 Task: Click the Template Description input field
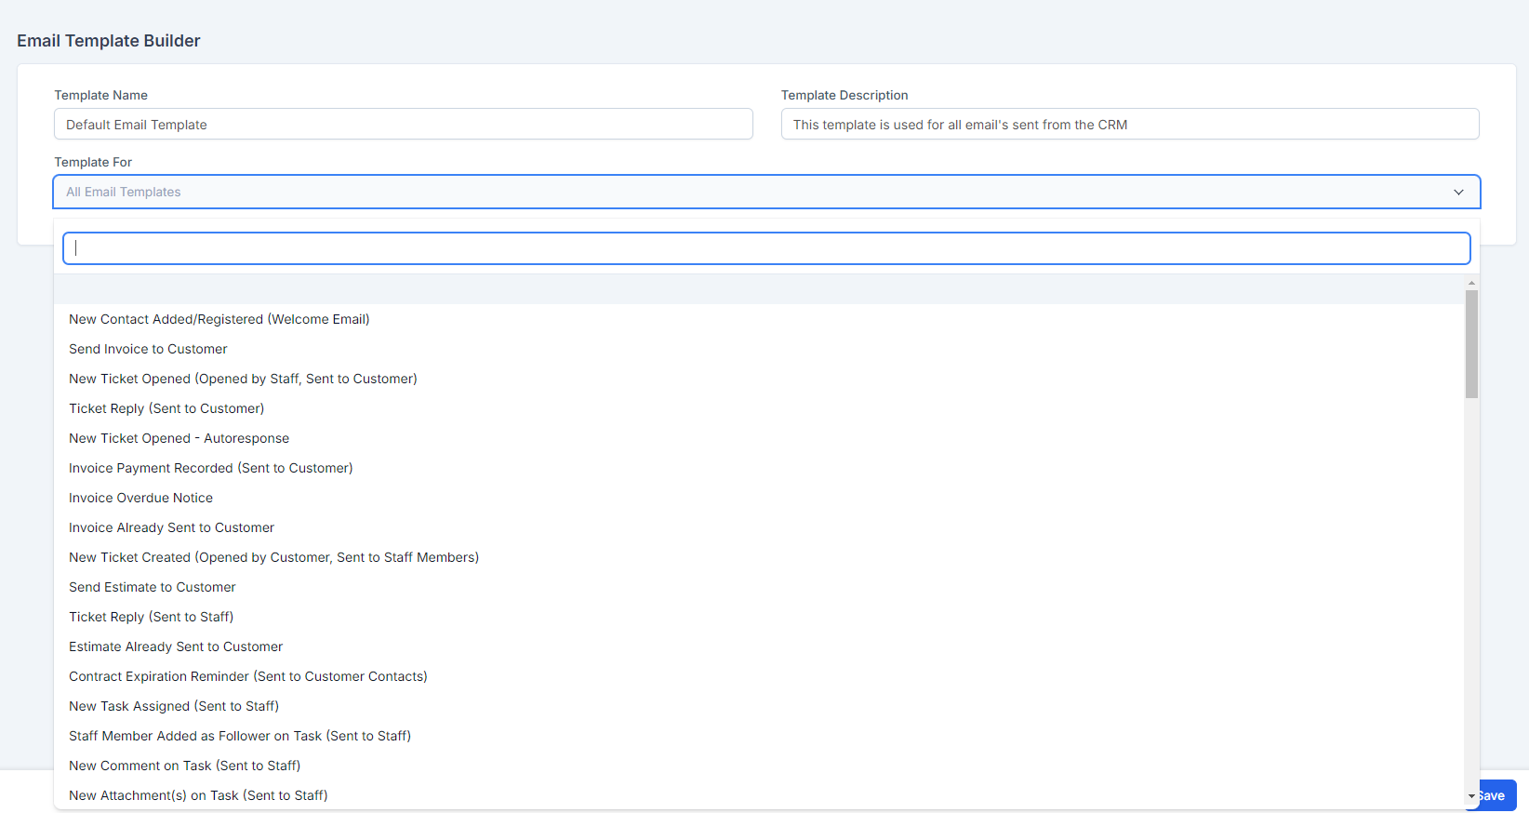point(1129,125)
